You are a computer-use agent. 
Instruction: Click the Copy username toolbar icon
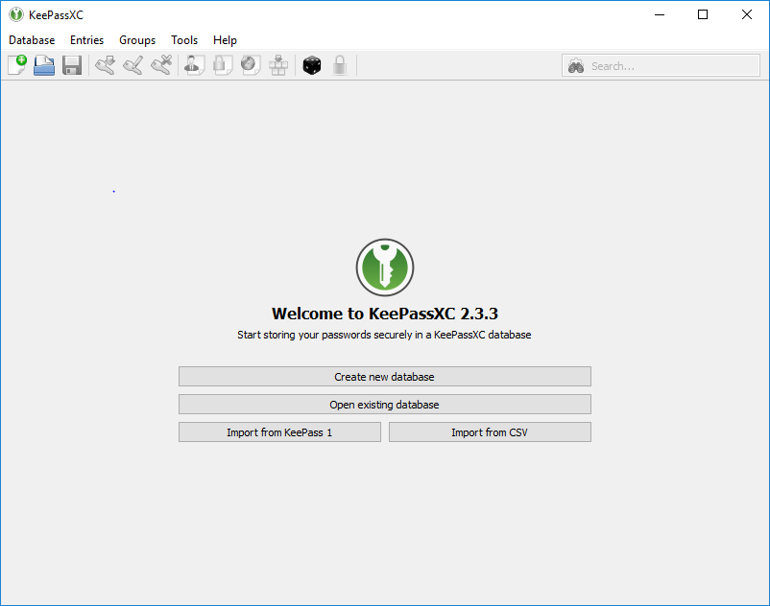[x=195, y=65]
